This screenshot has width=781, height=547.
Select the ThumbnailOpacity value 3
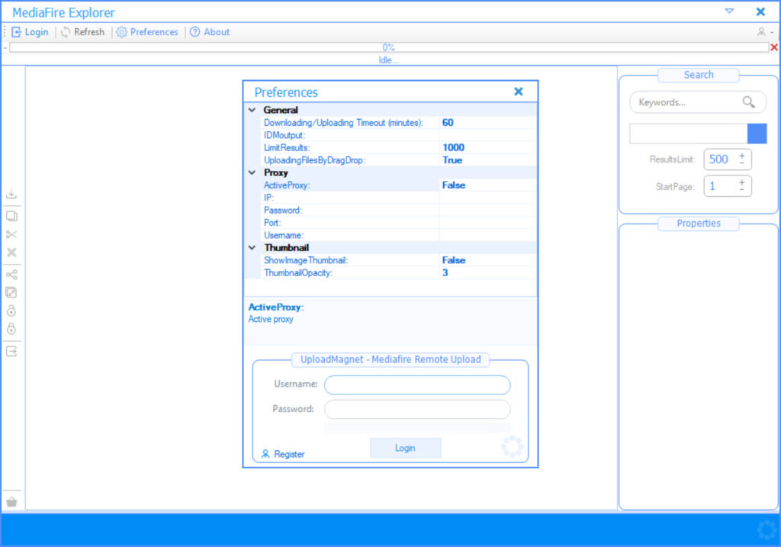[x=445, y=273]
